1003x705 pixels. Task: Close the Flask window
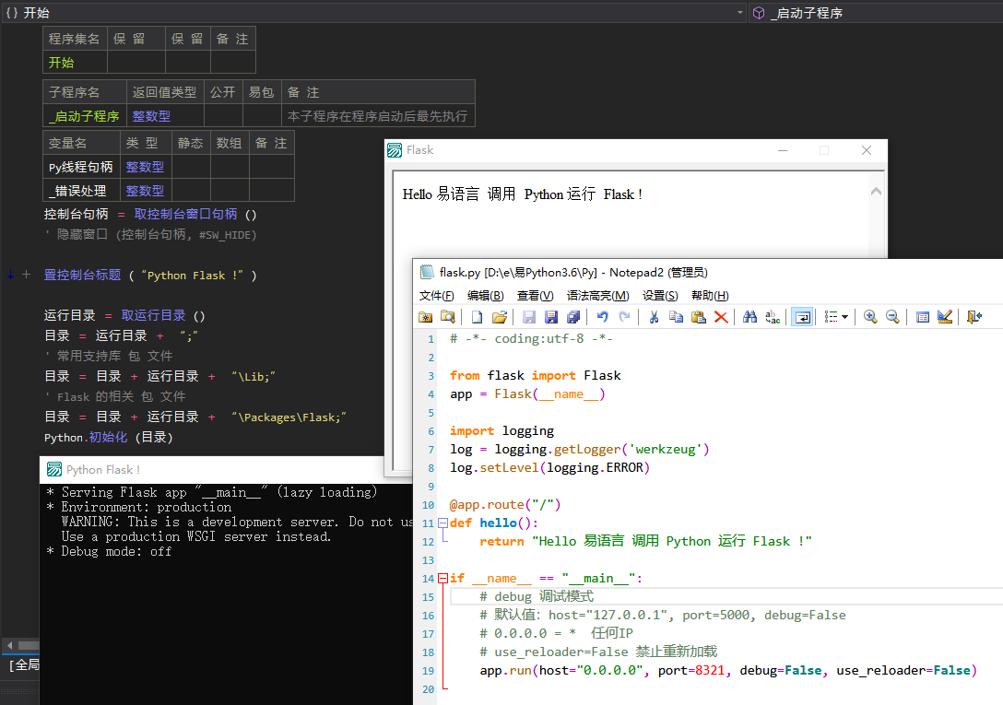click(x=867, y=150)
